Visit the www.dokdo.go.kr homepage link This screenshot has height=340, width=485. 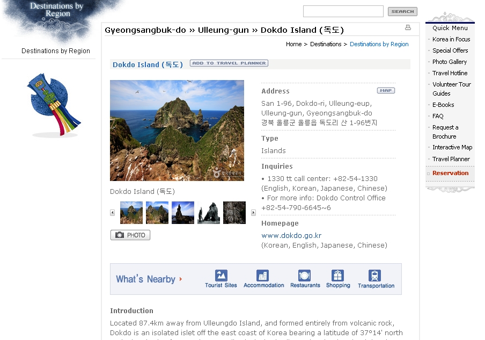(291, 236)
